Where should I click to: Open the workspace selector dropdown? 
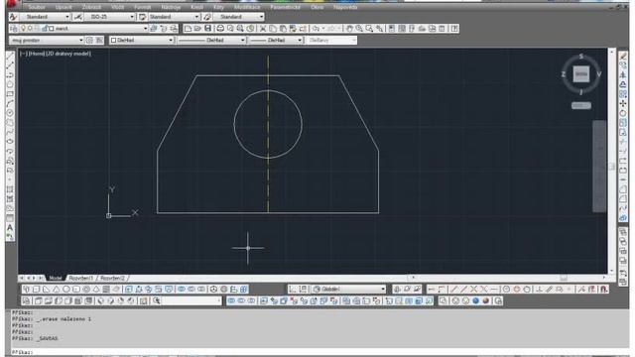[80, 40]
